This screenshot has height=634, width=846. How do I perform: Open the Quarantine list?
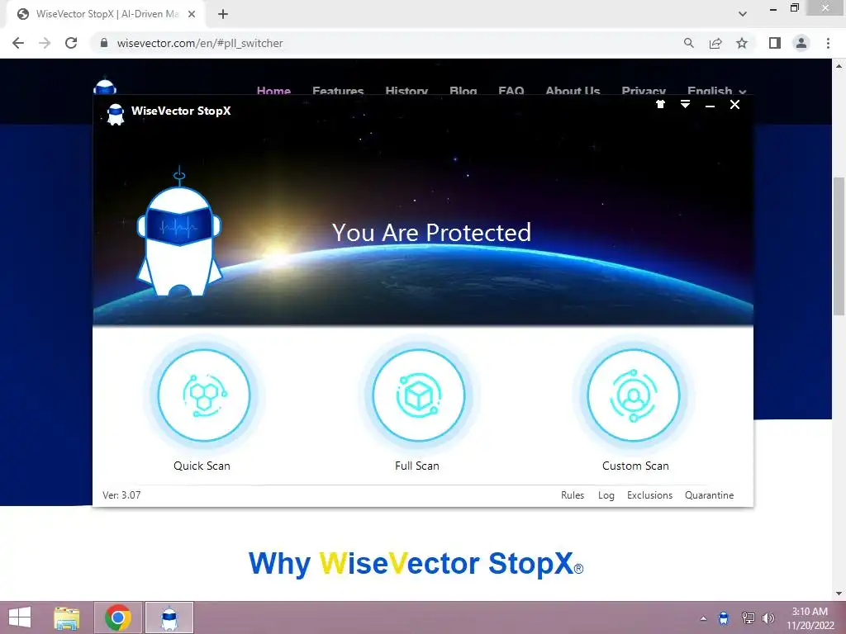click(709, 495)
